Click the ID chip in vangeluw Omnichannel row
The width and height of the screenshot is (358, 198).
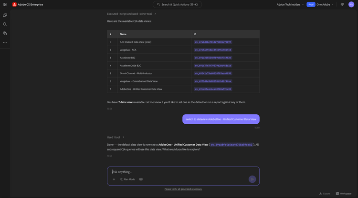pos(213,81)
